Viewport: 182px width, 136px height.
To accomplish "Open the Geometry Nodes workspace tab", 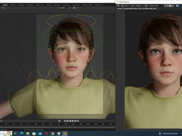I will [x=87, y=5].
